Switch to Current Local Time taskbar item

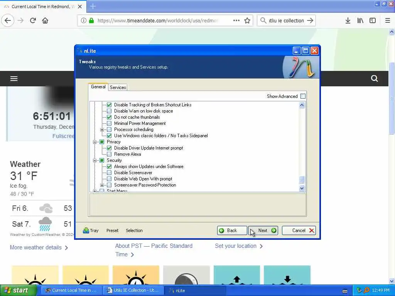coord(71,291)
